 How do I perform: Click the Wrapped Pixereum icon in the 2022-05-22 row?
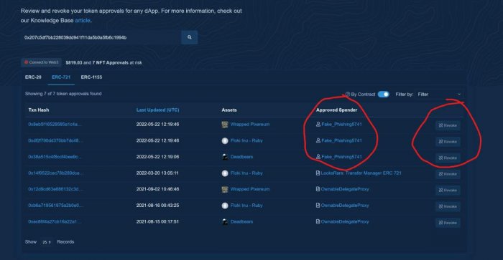[x=225, y=125]
